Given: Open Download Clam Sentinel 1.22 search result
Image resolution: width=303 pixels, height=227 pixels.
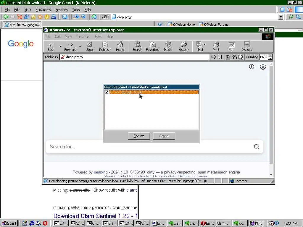Looking at the screenshot, I should click(x=96, y=216).
